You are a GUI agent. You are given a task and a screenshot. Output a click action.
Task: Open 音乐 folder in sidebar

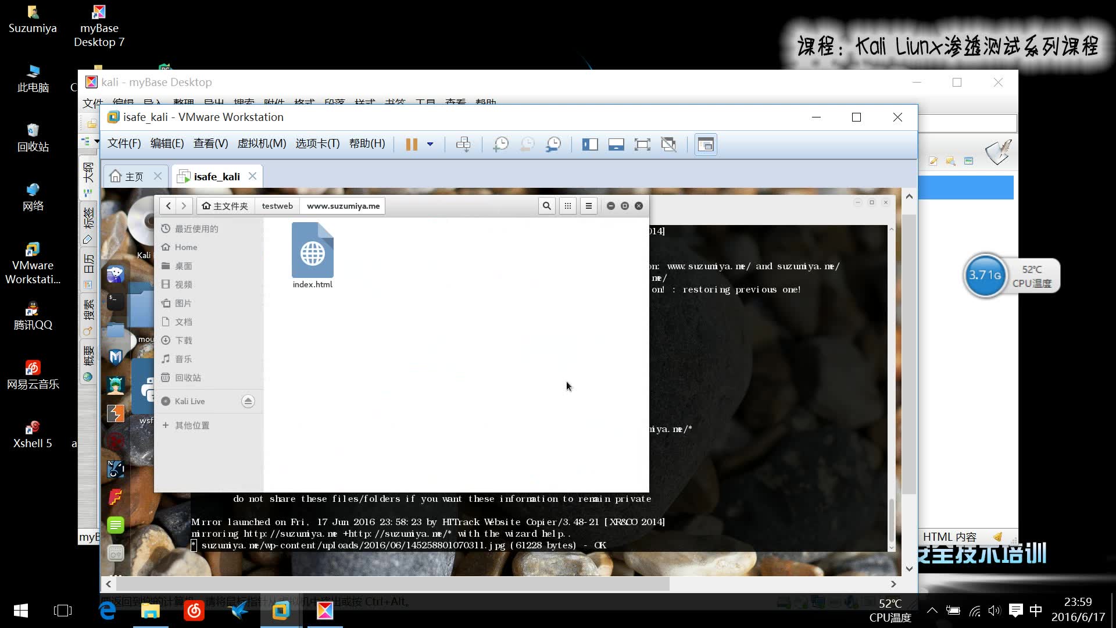pos(208,359)
